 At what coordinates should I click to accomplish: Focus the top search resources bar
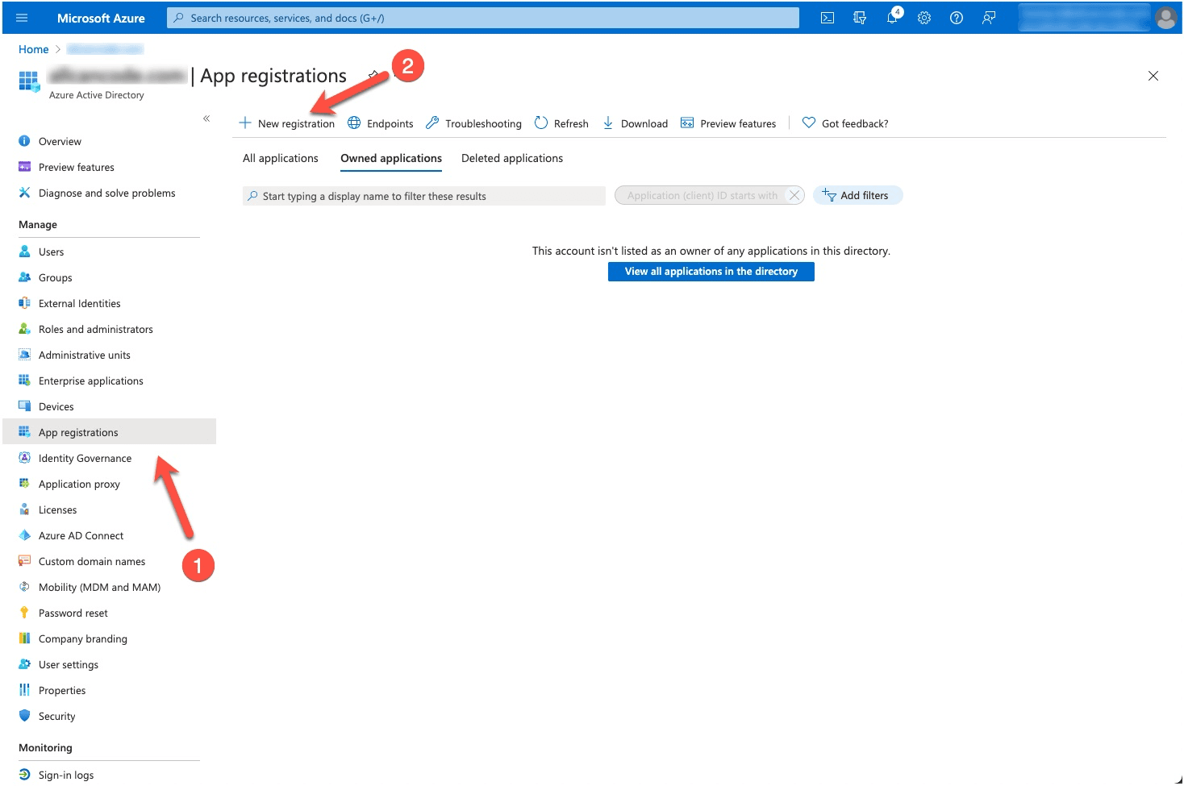tap(483, 18)
